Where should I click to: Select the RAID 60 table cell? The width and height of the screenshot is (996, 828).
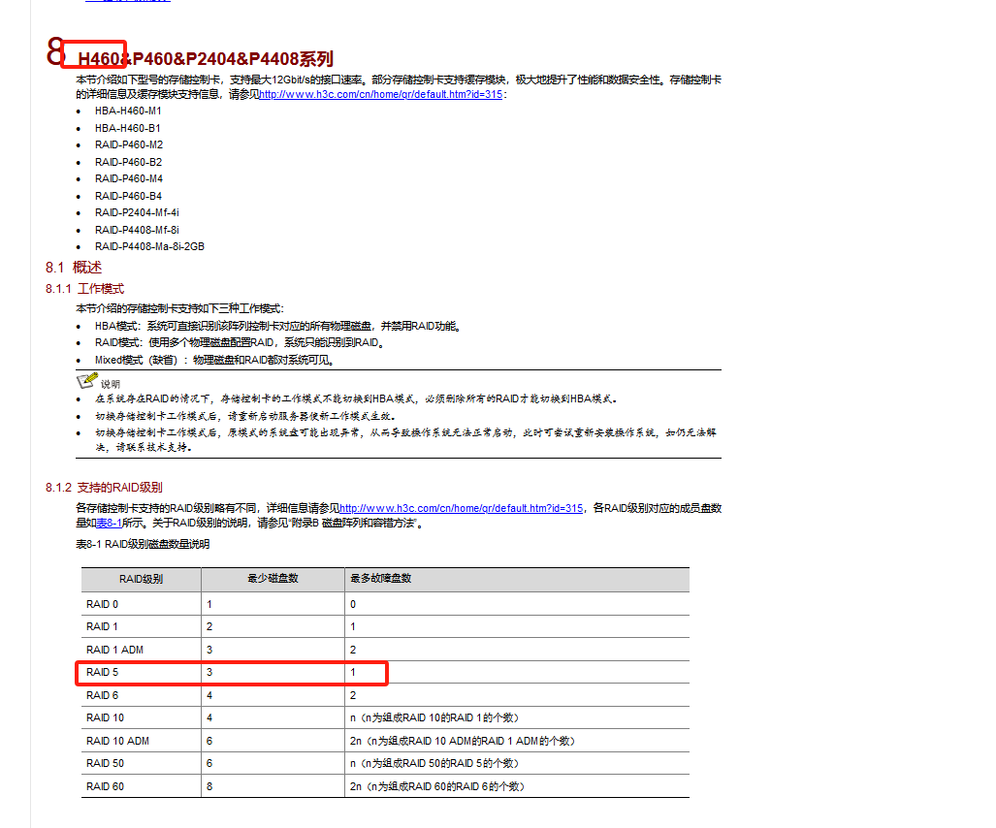click(x=141, y=786)
